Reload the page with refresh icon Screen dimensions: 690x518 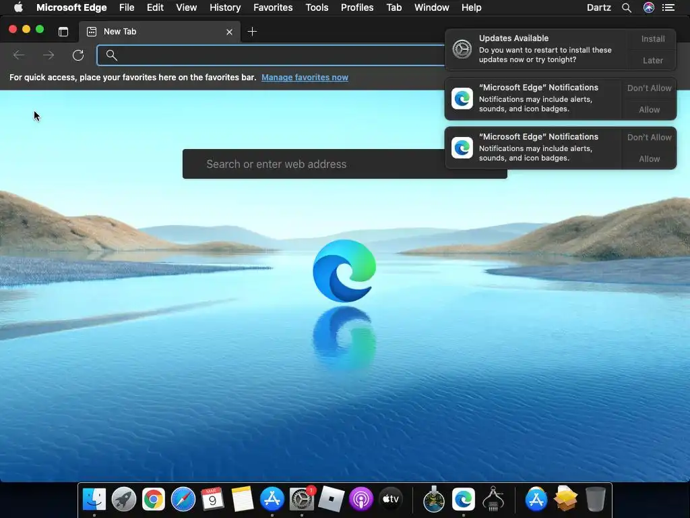[78, 55]
